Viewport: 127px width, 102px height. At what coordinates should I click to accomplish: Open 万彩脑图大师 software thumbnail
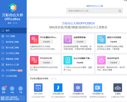78,88
